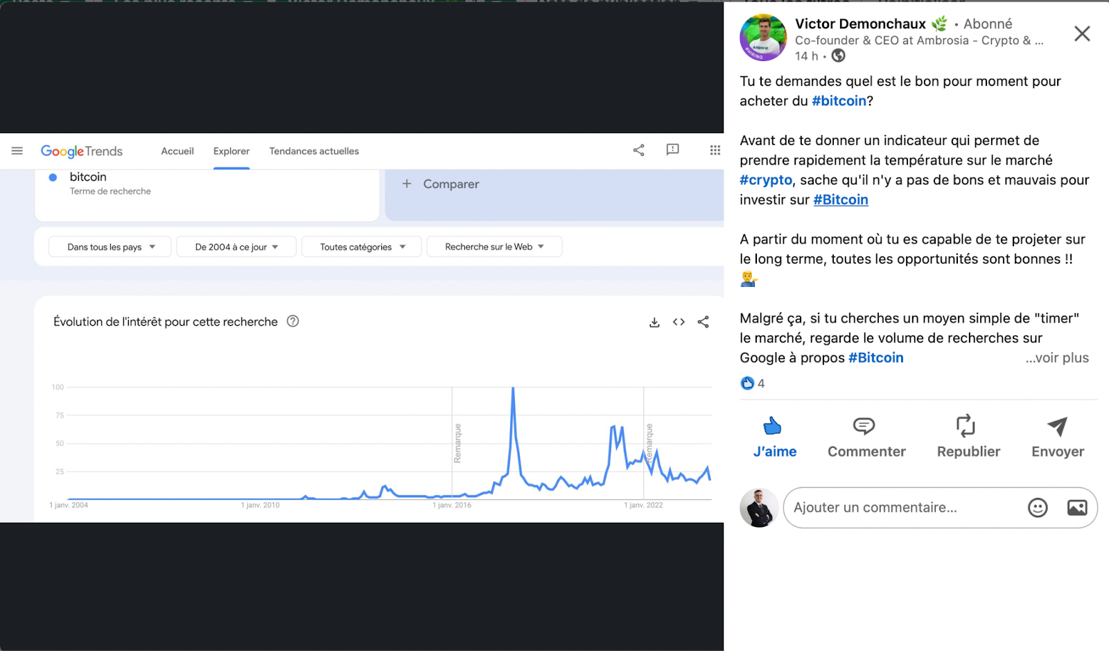Click the Google Trends logo
Image resolution: width=1109 pixels, height=651 pixels.
click(x=82, y=151)
